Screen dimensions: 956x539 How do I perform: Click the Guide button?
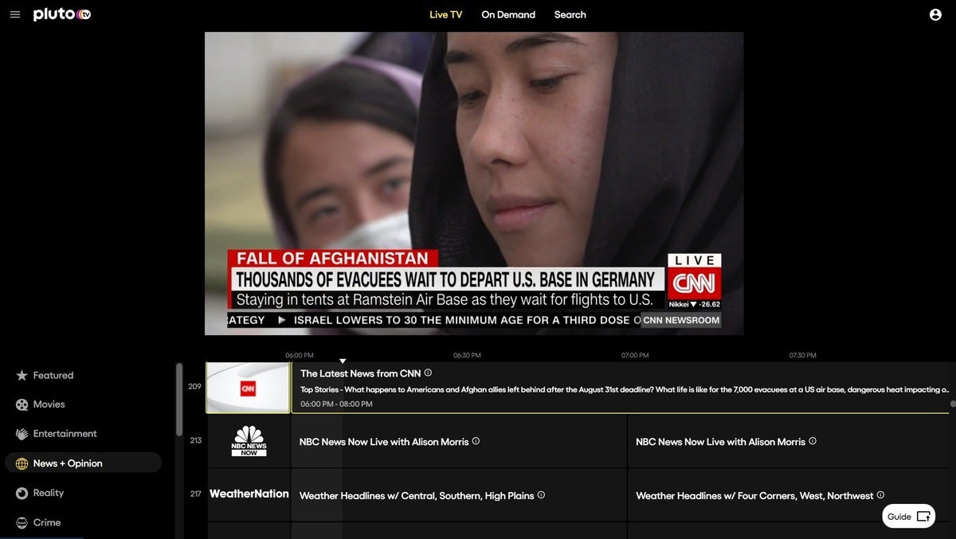point(909,516)
